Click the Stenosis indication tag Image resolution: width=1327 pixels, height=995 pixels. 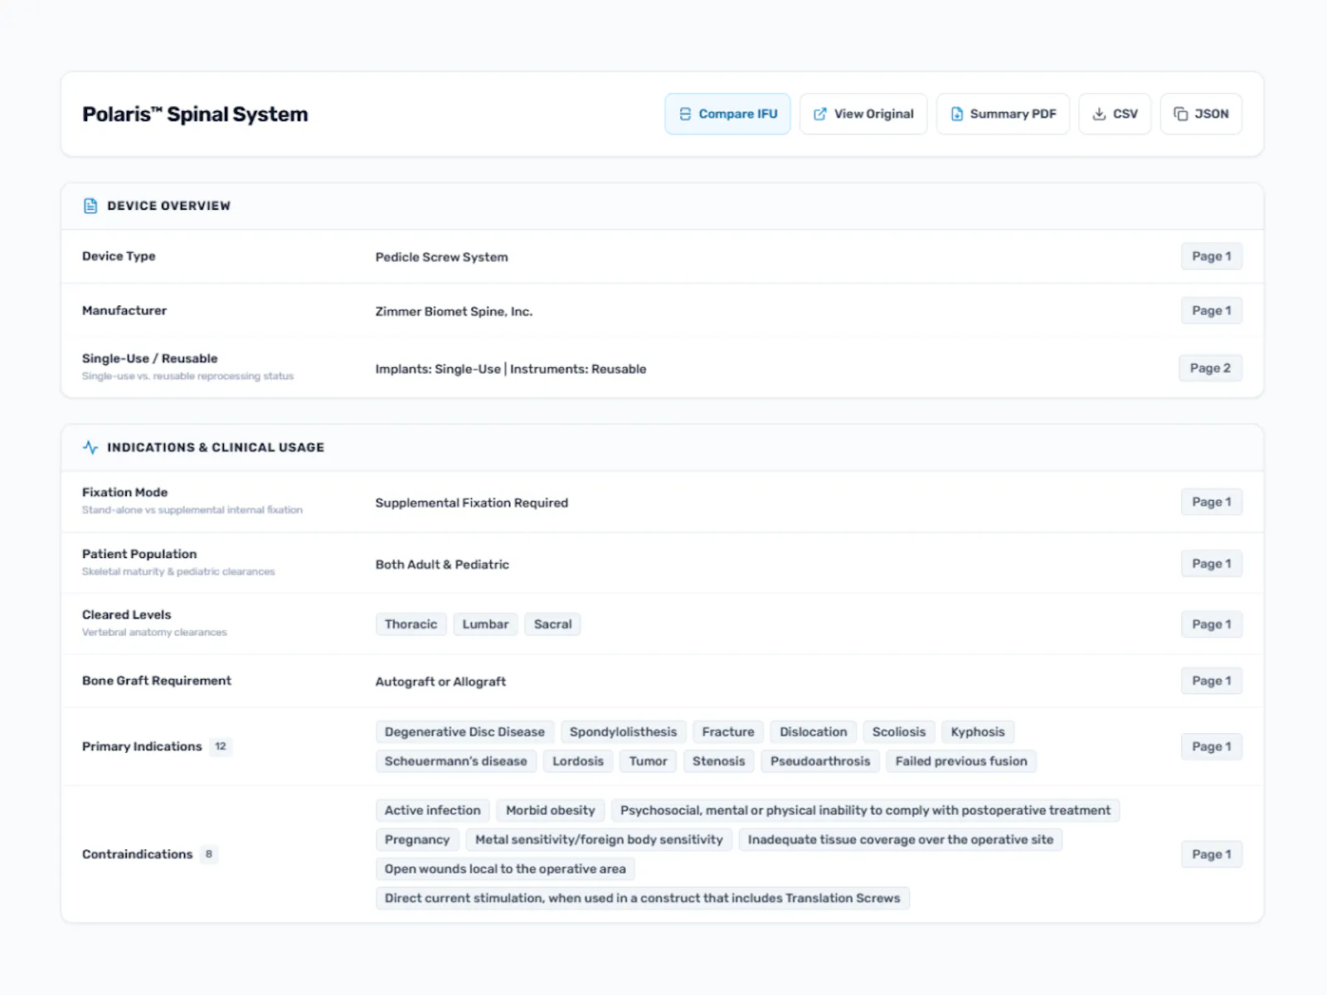pos(719,761)
